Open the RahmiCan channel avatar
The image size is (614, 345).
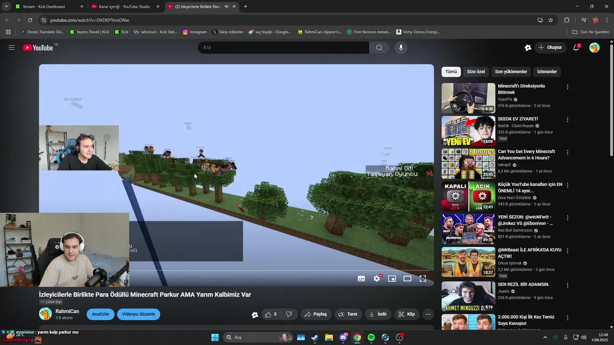[45, 314]
